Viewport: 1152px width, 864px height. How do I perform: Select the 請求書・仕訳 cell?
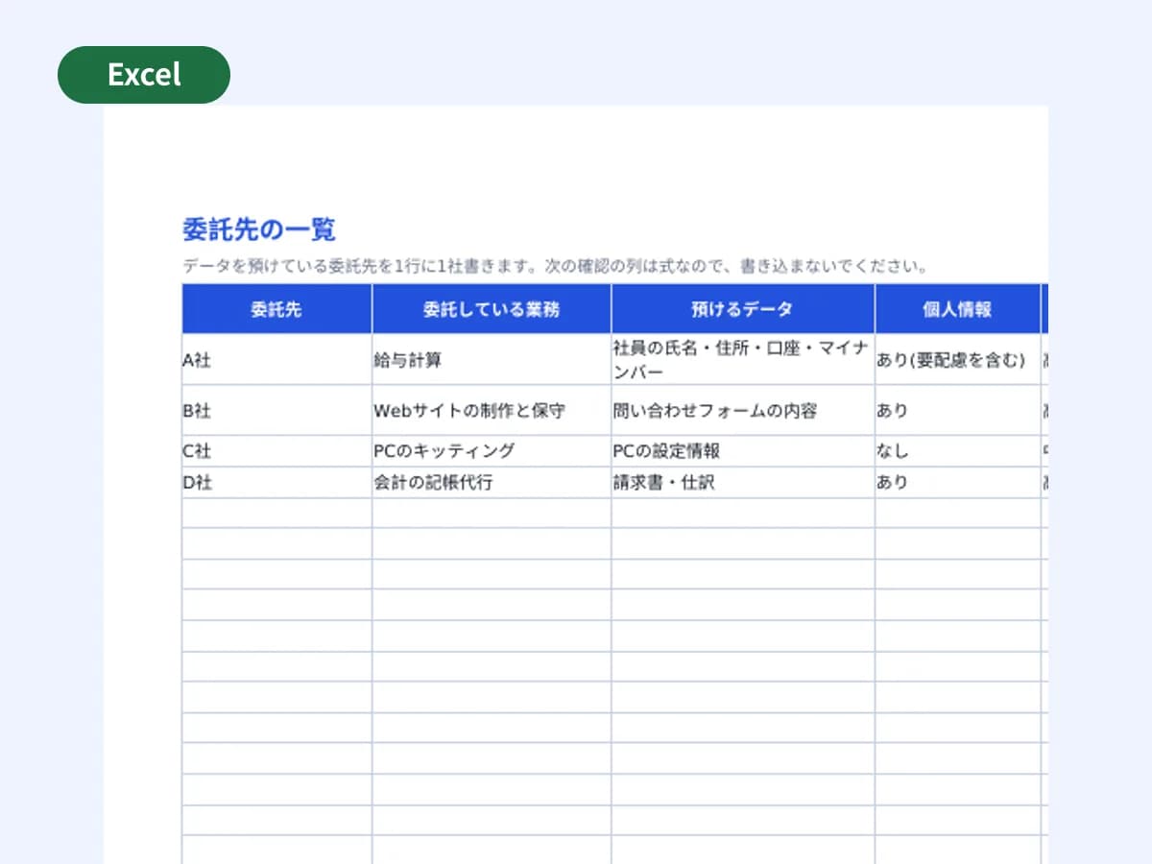point(743,483)
